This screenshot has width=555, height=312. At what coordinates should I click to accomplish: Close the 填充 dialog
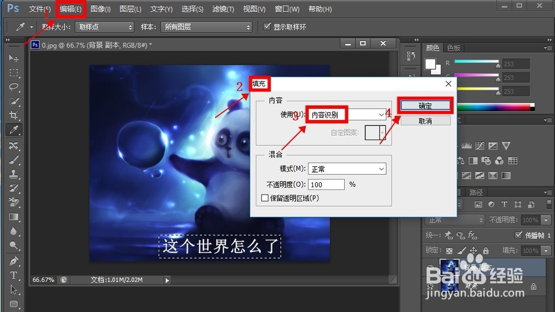coord(448,84)
